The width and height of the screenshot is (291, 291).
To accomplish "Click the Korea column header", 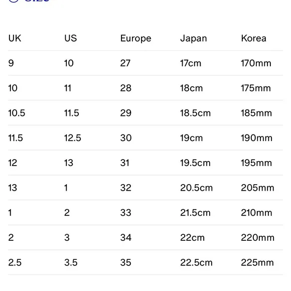I will tap(253, 38).
